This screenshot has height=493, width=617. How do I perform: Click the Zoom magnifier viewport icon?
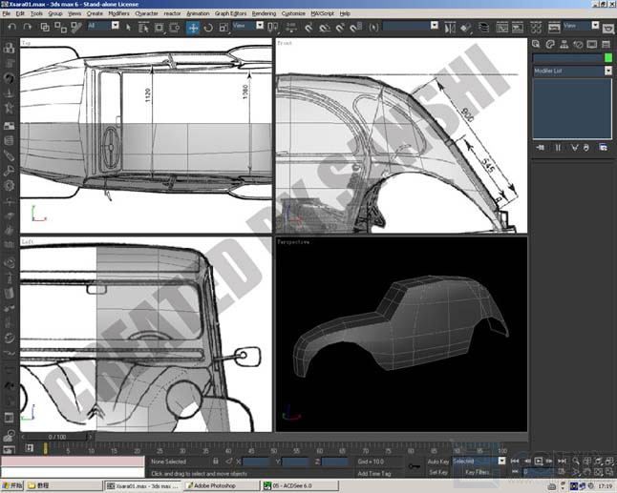576,461
